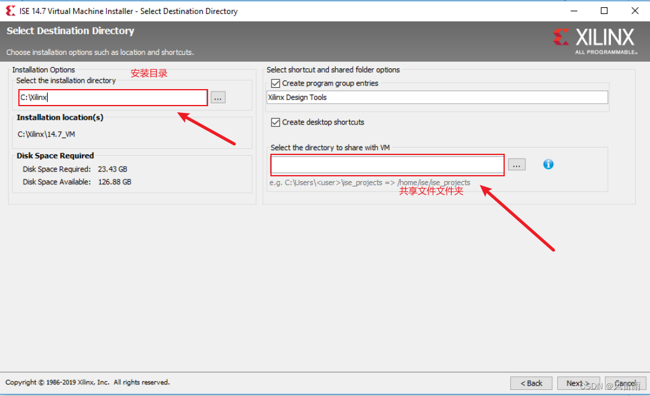Click the blue info icon beside share directory
The height and width of the screenshot is (396, 650).
548,165
